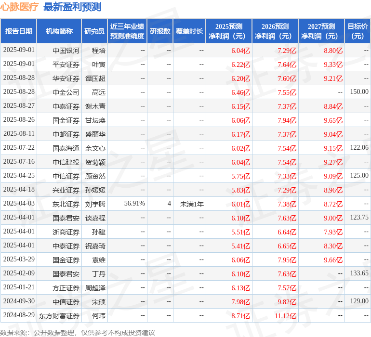Viewport: 371px width, 337px height.
Task: Select analyst 祝嘉琦
Action: (95, 246)
